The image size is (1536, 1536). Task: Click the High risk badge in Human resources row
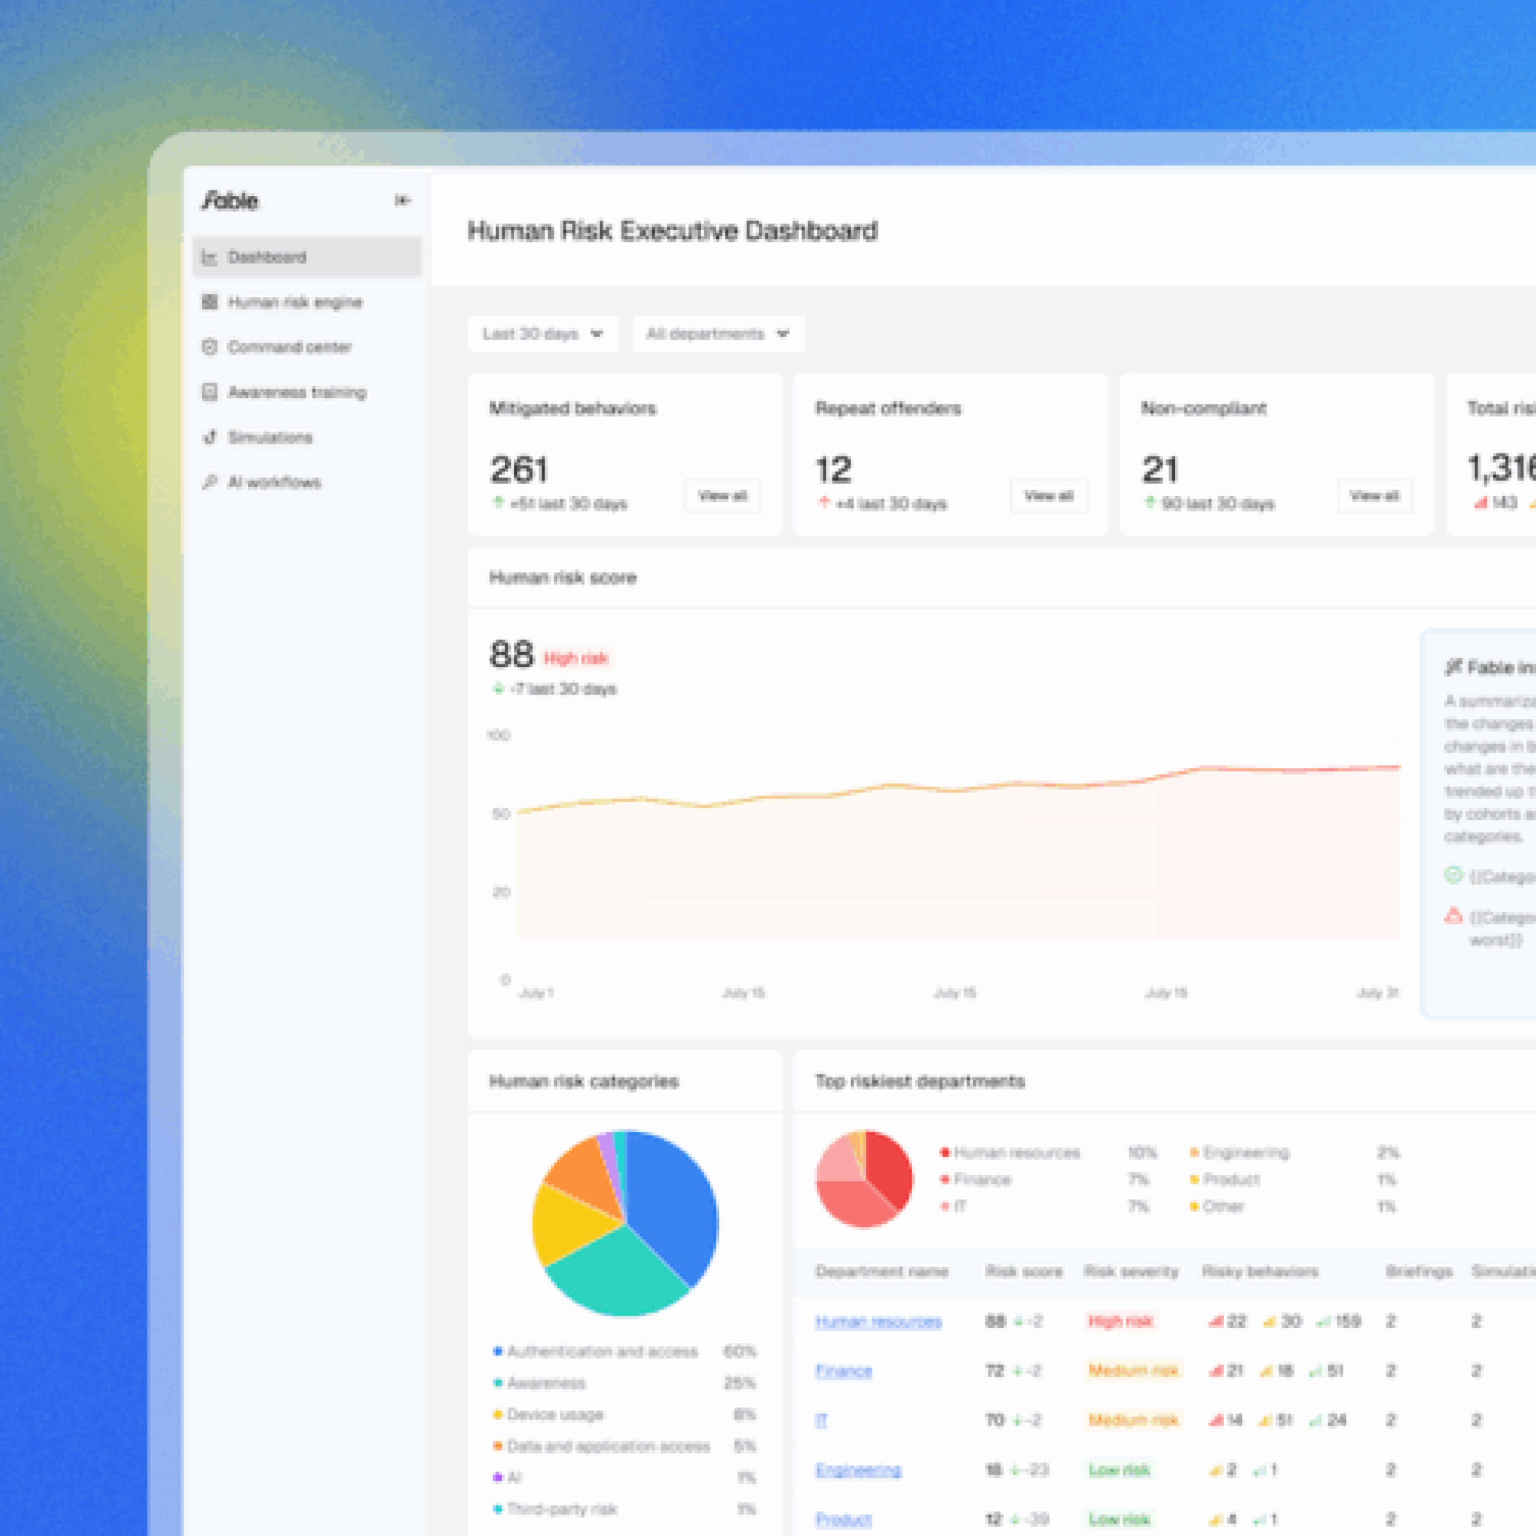[x=1120, y=1321]
